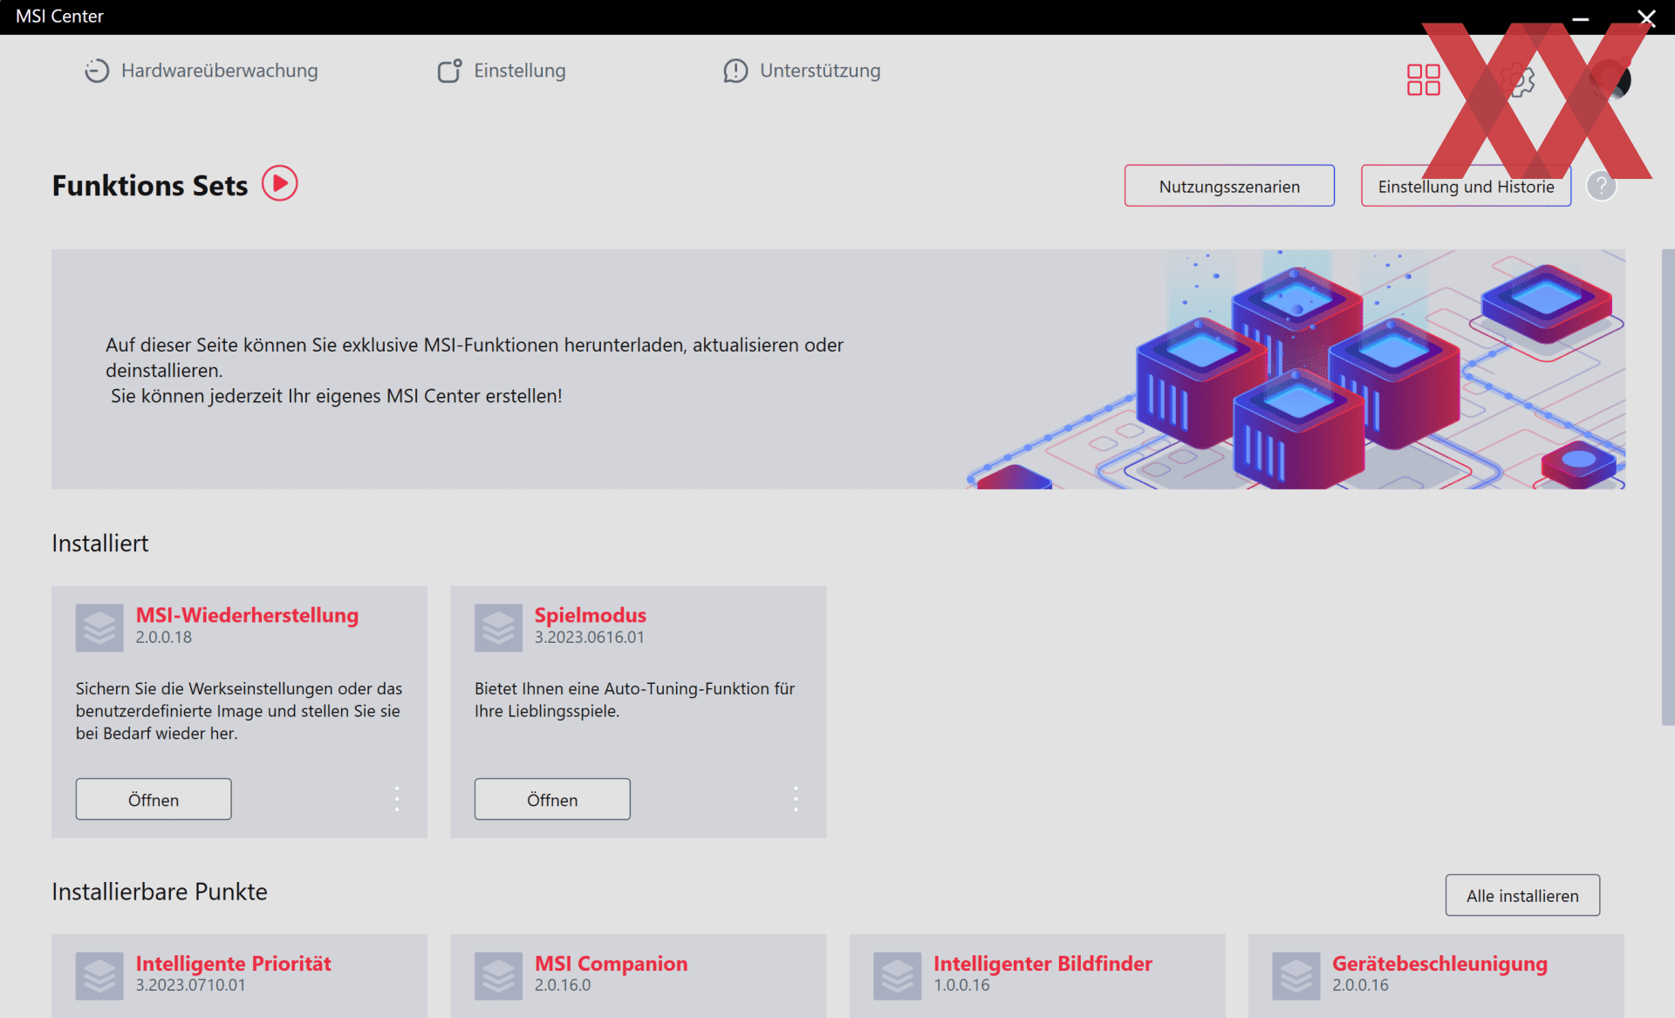Screen dimensions: 1675x1018
Task: Click the Spielmodus layers icon
Action: 498,627
